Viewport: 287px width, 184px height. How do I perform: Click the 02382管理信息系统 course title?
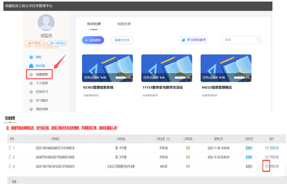(x=98, y=88)
